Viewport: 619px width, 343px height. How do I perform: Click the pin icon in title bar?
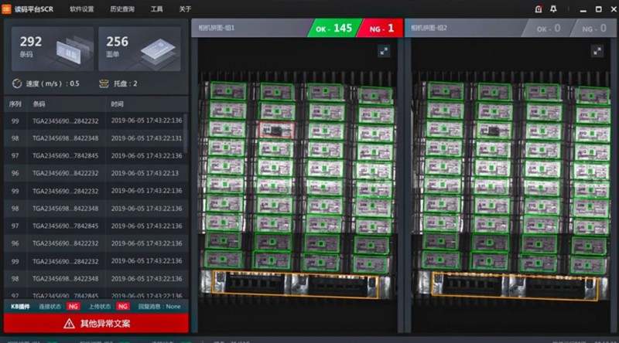[554, 9]
